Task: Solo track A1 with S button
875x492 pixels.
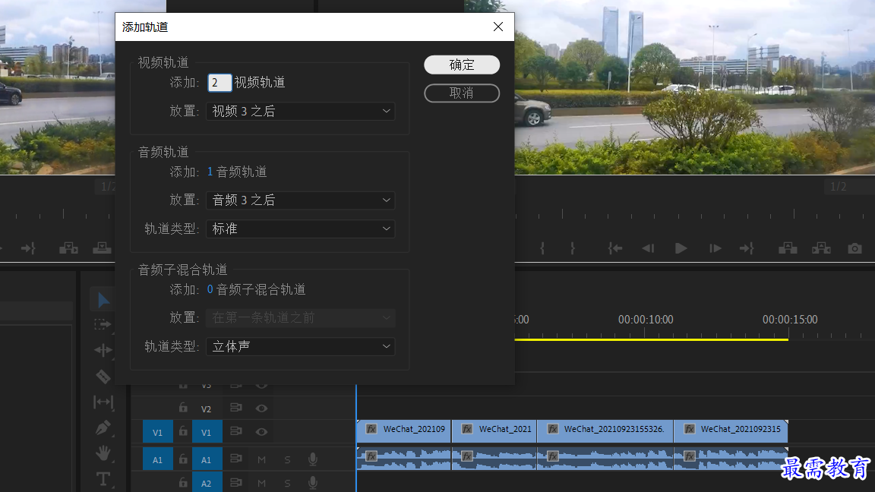Action: click(287, 459)
